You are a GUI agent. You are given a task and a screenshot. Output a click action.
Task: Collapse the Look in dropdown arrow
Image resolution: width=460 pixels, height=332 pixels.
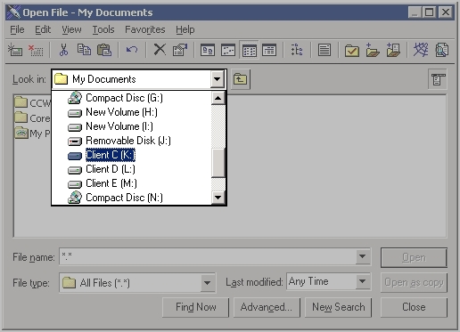tap(218, 79)
